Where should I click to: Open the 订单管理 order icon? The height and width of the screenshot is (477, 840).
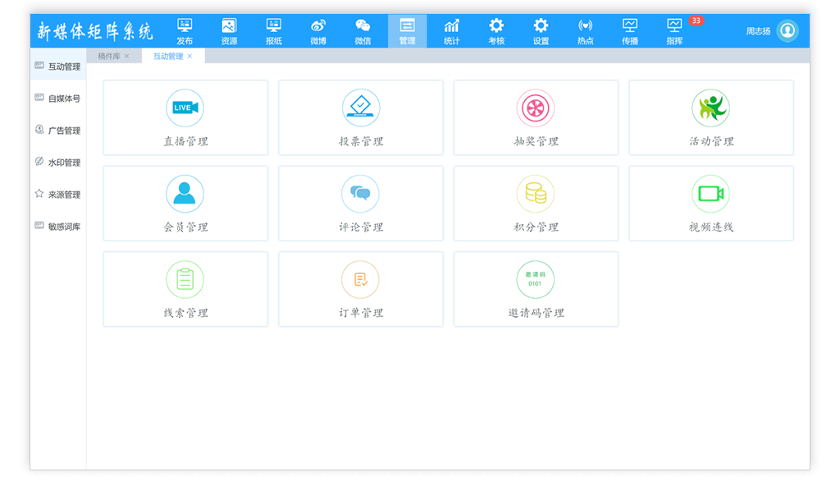[x=361, y=279]
